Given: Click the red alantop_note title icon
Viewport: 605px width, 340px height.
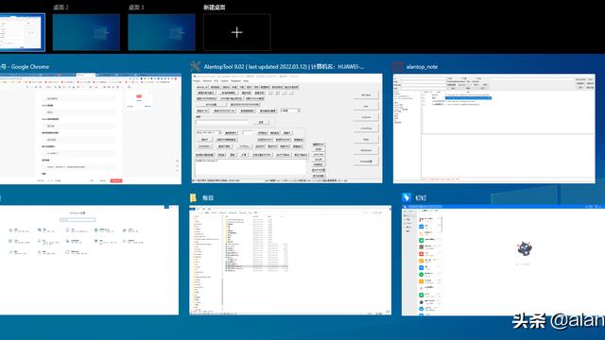Looking at the screenshot, I should [398, 67].
